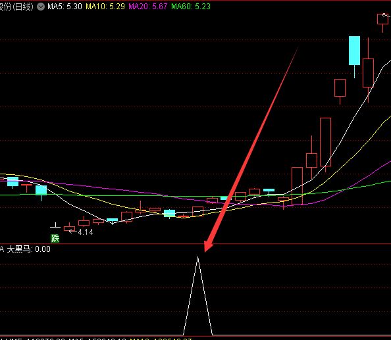The width and height of the screenshot is (391, 340).
Task: Select the white MA5: 5.30 label
Action: tap(65, 7)
